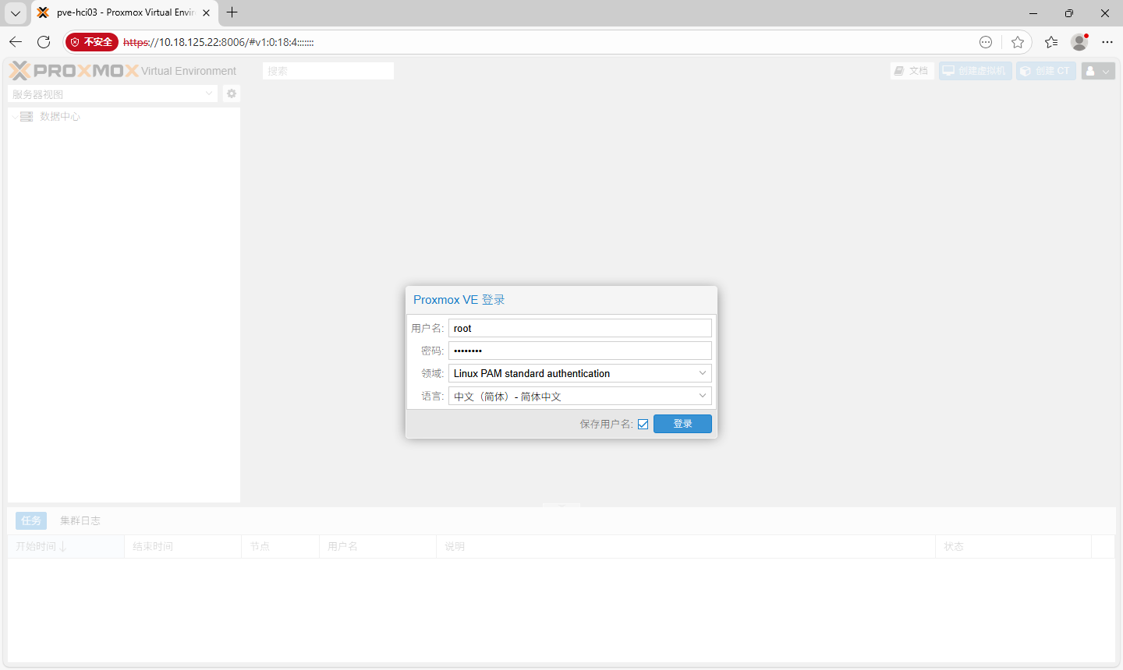Focus the browser address bar URL
Screen dimensions: 1123x670
point(218,42)
